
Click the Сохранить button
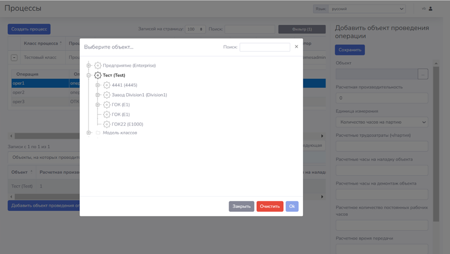coord(350,50)
